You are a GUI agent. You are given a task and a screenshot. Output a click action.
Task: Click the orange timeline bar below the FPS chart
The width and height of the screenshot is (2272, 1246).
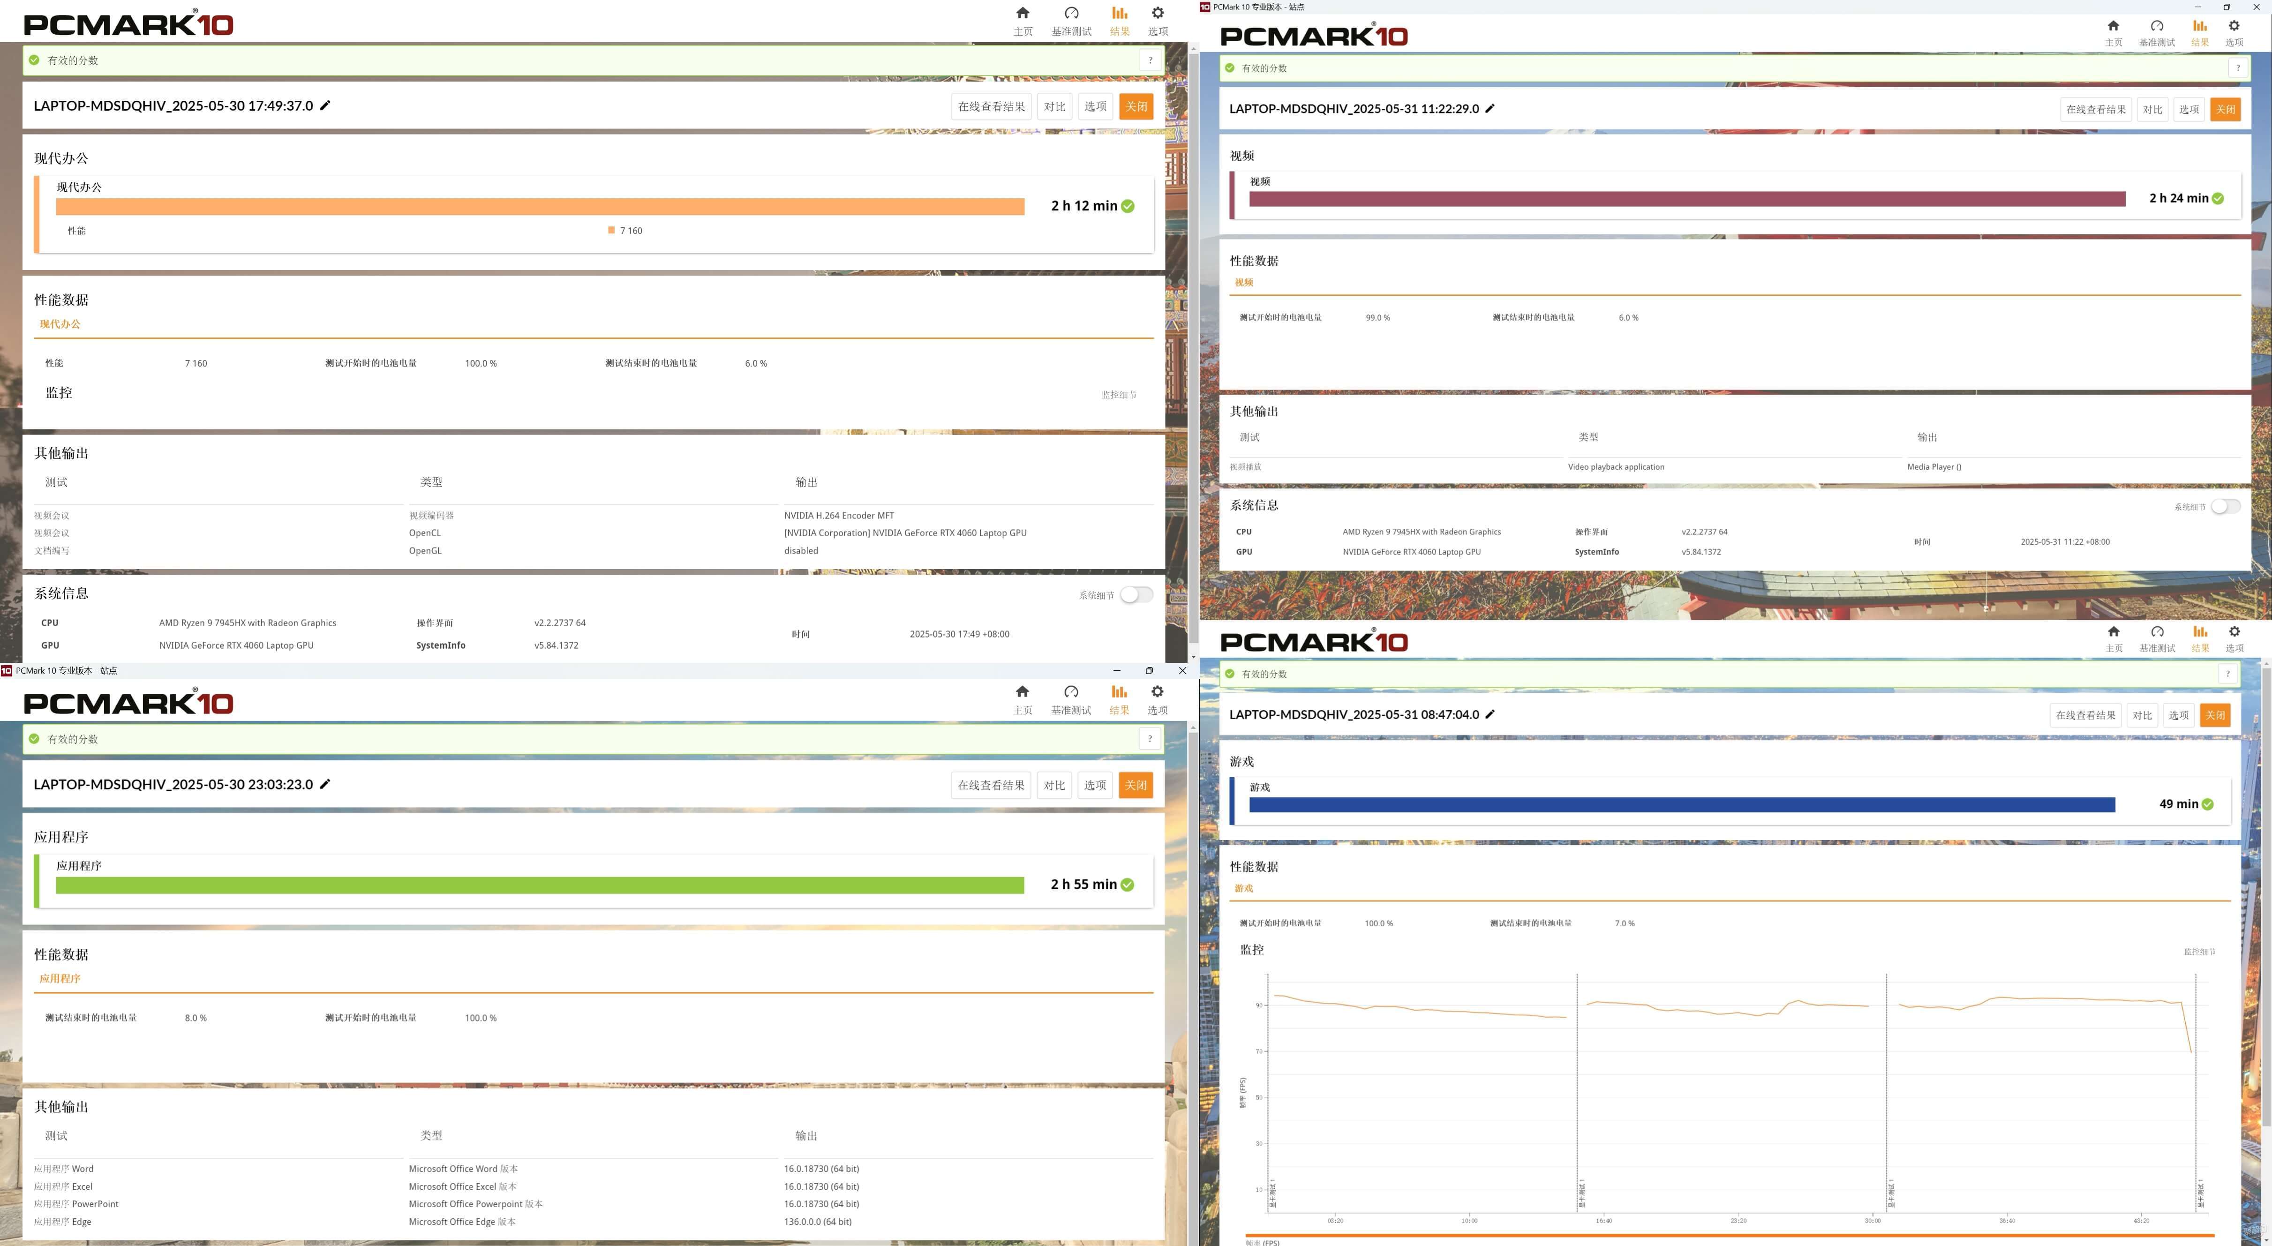[x=1730, y=1235]
